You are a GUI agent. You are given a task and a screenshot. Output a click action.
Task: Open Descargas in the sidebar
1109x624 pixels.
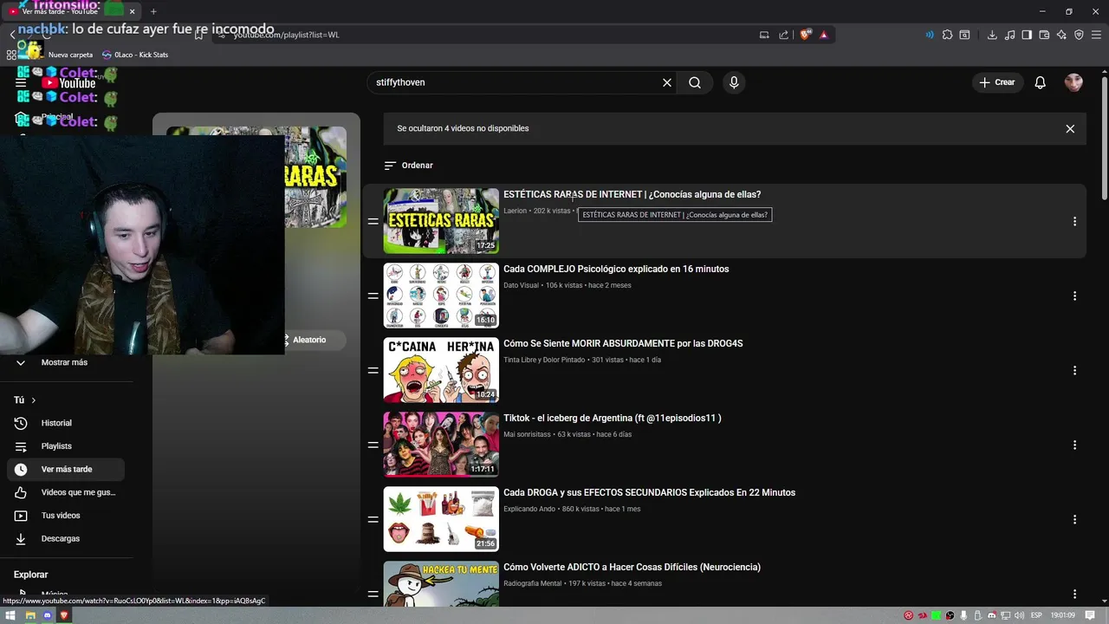tap(66, 538)
